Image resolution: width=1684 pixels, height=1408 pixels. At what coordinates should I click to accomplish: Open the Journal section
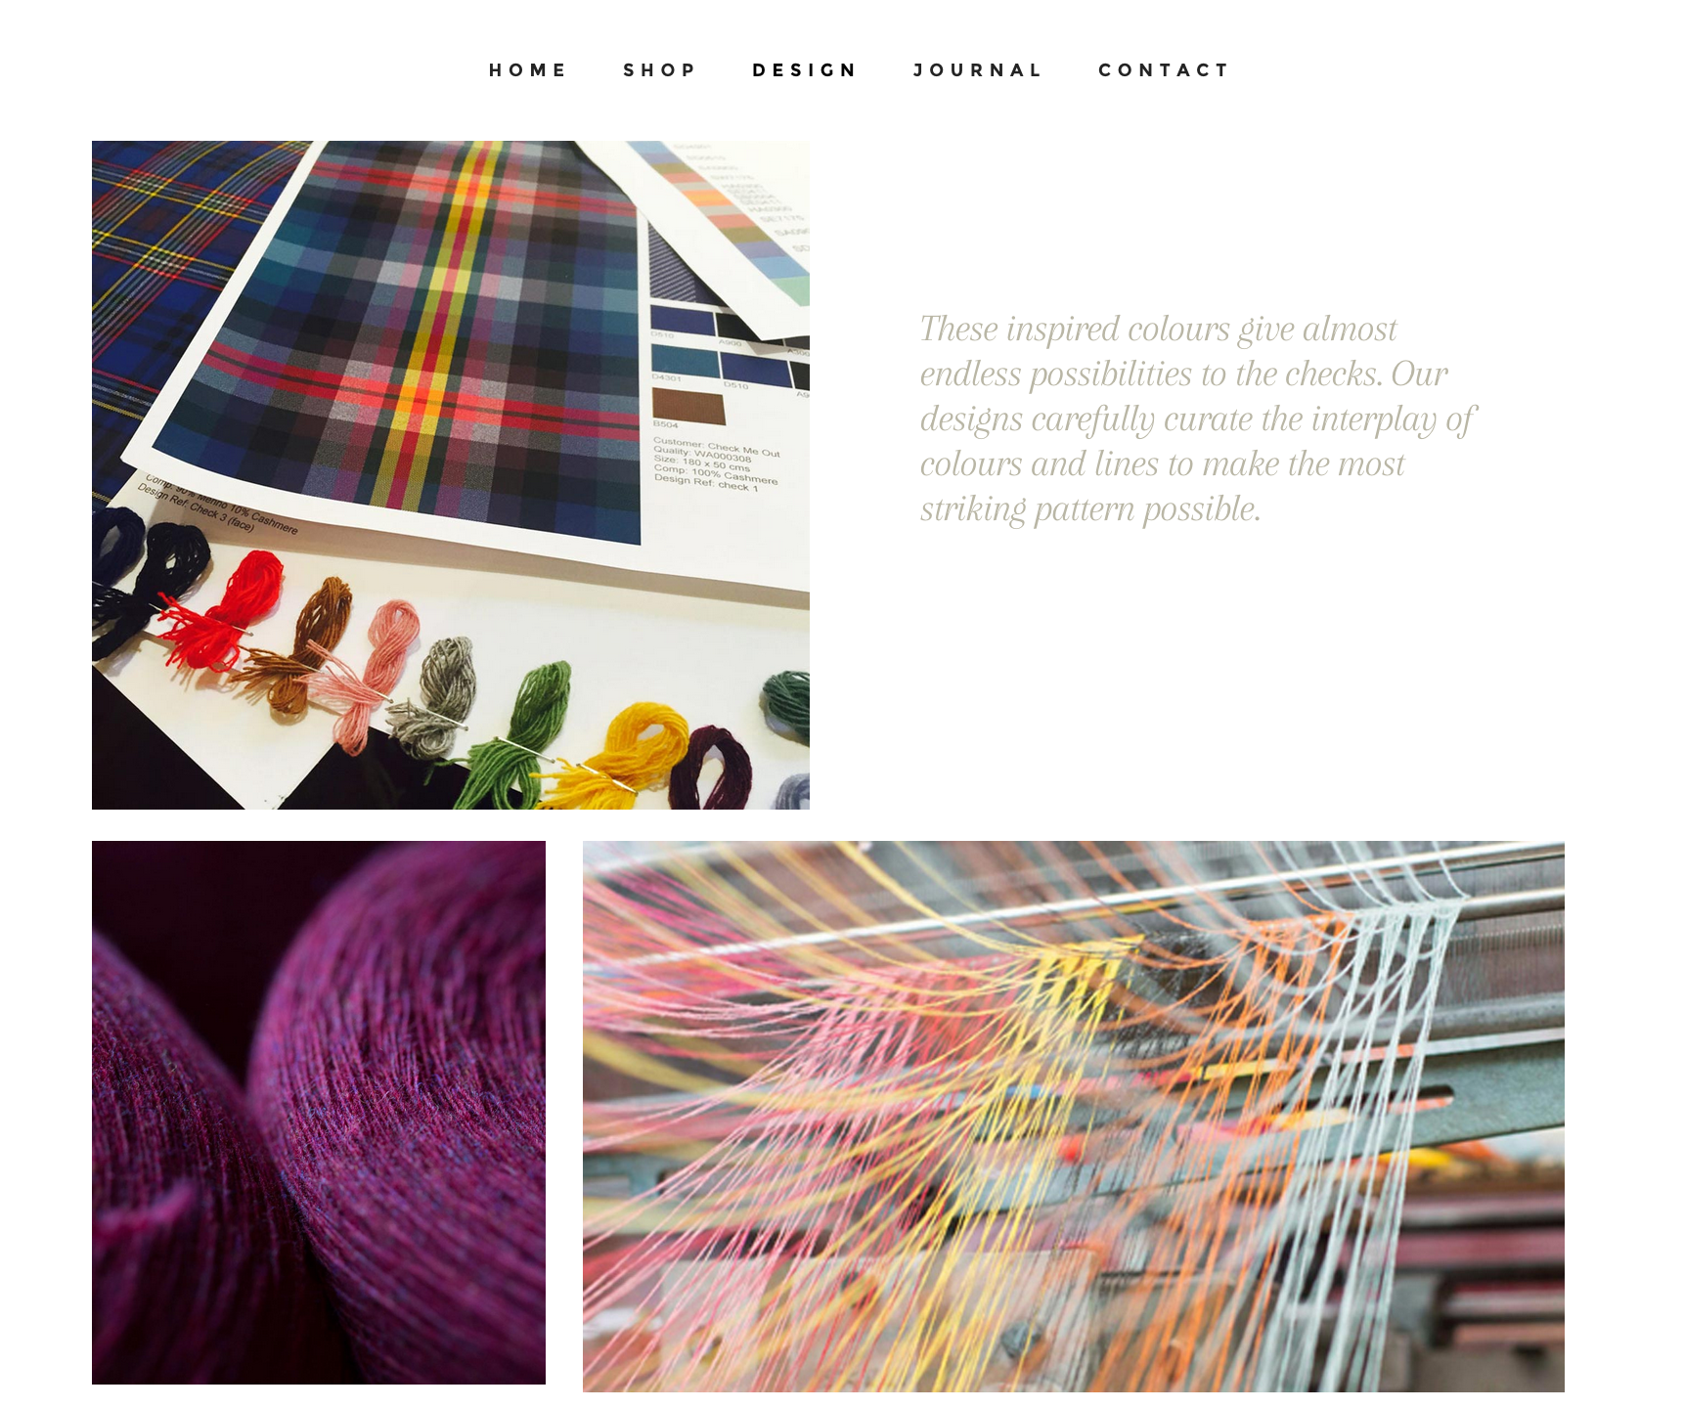pyautogui.click(x=978, y=70)
